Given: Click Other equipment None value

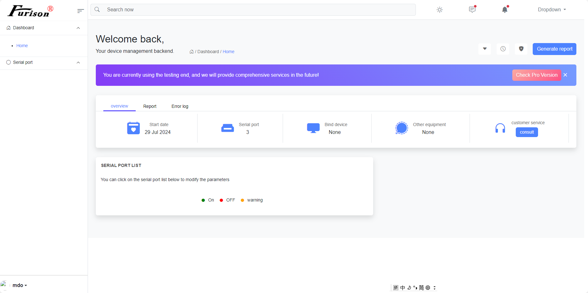Looking at the screenshot, I should tap(428, 132).
